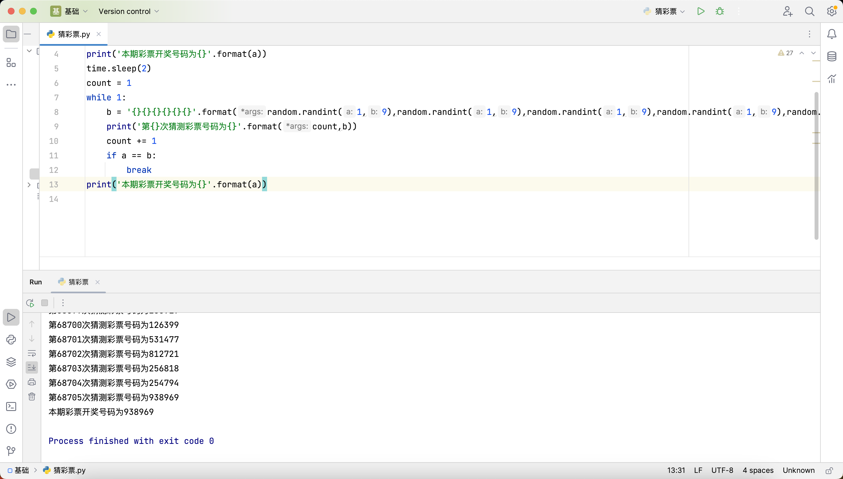Click the break statement on line 12

coord(139,170)
